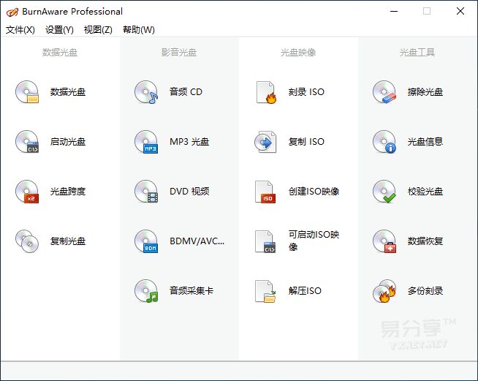Image resolution: width=478 pixels, height=381 pixels.
Task: Choose the DVD 视频 filmstrip disc icon
Action: 146,192
